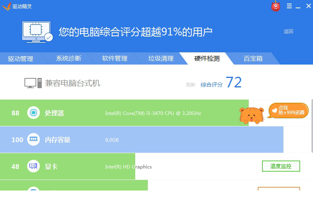
Task: Click the Intel(R) HD Graphics text
Action: [x=129, y=167]
